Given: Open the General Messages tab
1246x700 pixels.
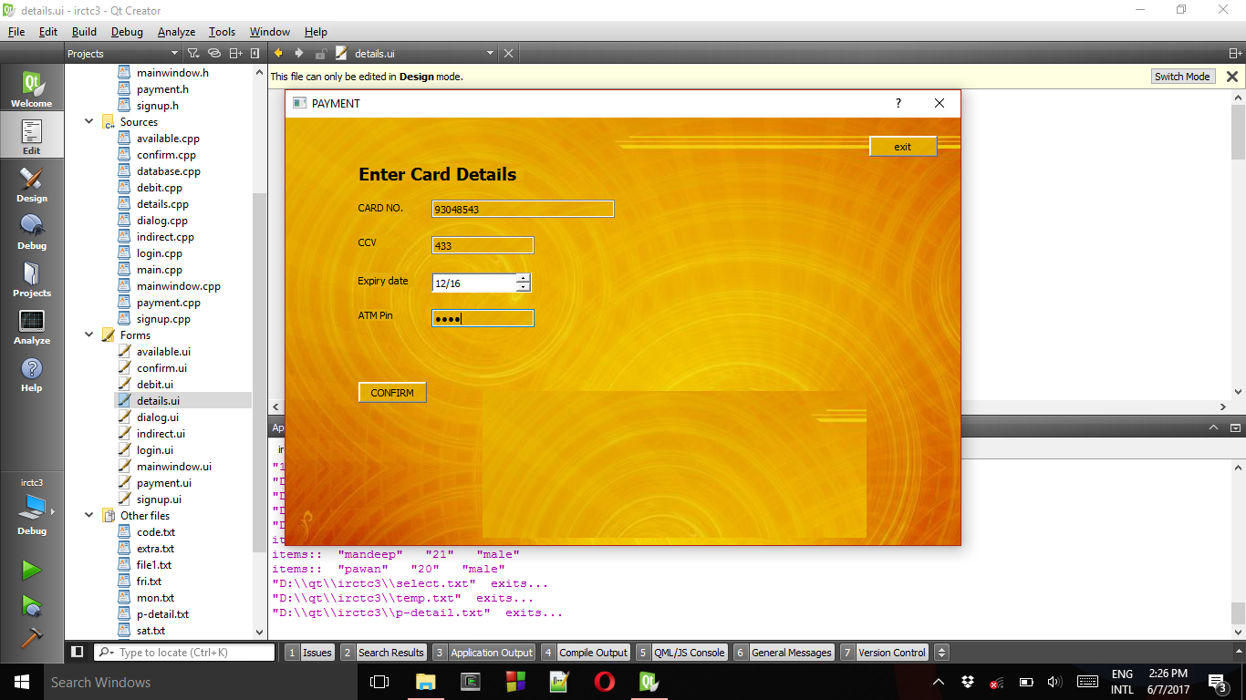Looking at the screenshot, I should click(784, 652).
